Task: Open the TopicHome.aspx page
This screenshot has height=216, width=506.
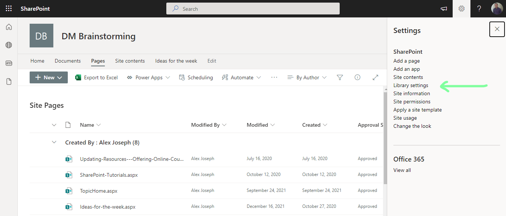Action: click(x=99, y=190)
